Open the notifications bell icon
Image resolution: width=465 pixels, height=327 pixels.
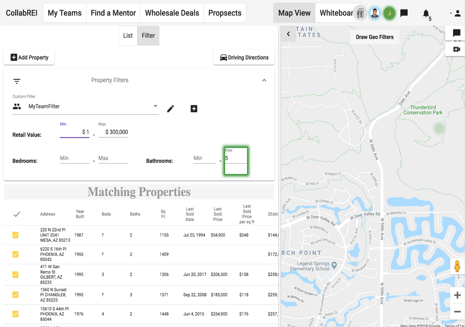coord(426,13)
